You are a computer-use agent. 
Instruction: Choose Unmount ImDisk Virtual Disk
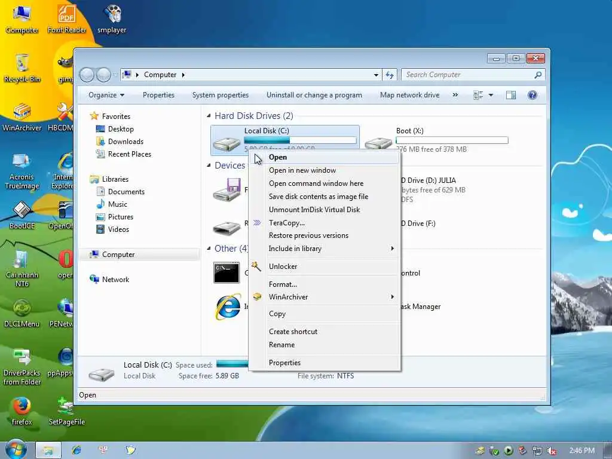324,210
